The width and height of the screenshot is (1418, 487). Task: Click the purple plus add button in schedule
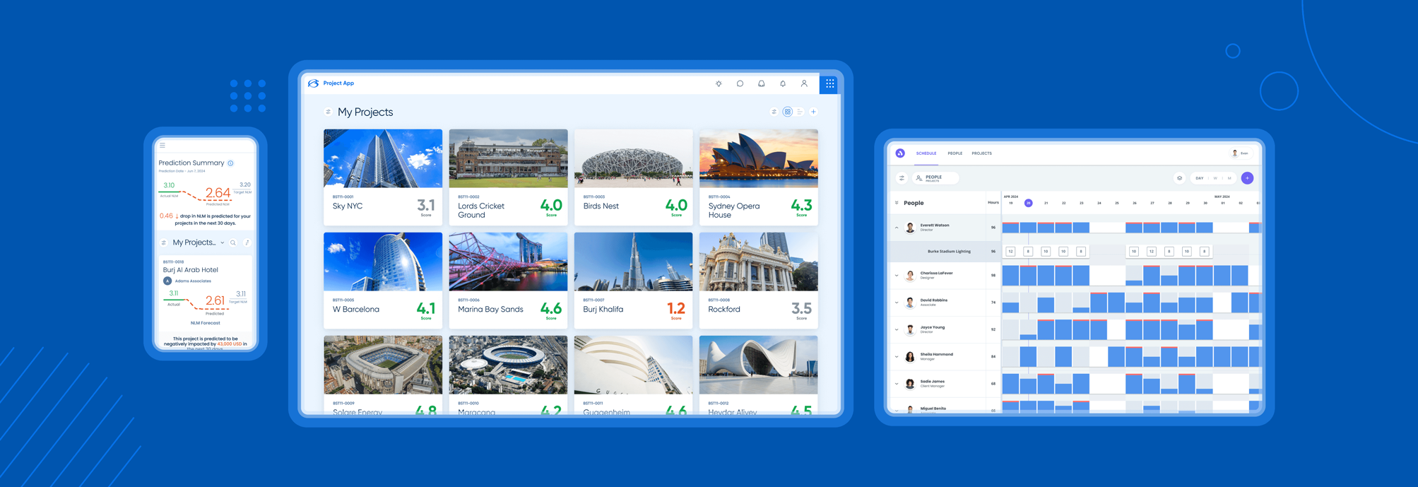[1247, 178]
